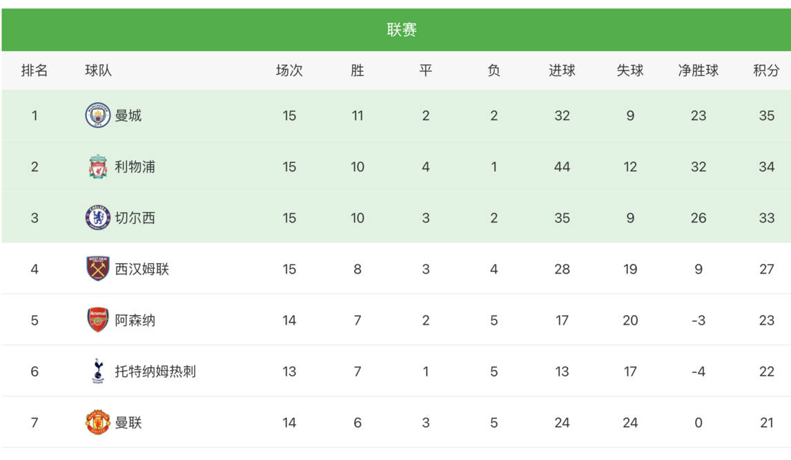Open the 西汉姆联 team link
791x460 pixels.
141,269
